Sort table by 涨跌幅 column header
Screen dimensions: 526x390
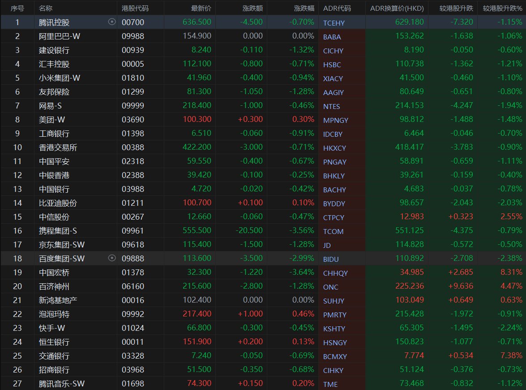304,9
